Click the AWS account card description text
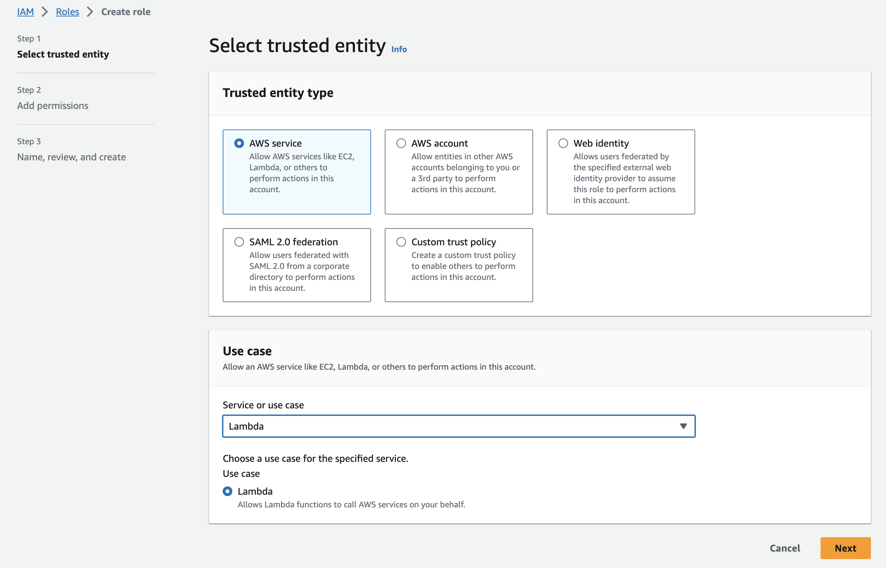The height and width of the screenshot is (568, 886). click(x=465, y=173)
